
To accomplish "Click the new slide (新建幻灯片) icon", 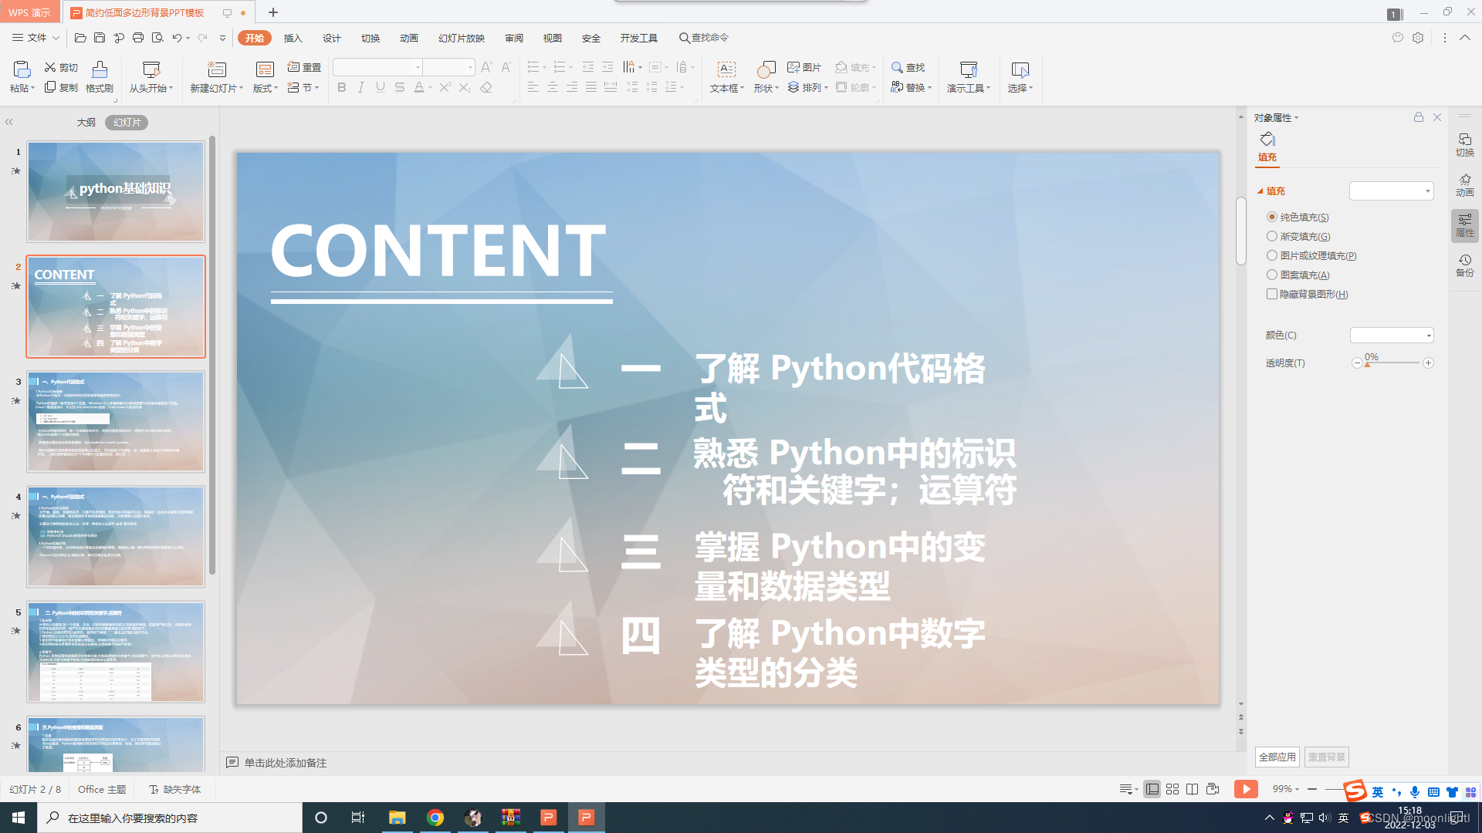I will click(x=217, y=70).
